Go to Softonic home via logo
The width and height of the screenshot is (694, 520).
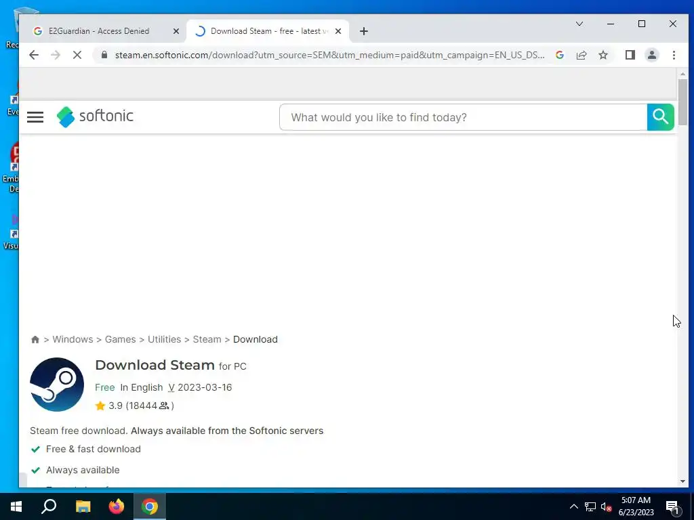coord(95,116)
